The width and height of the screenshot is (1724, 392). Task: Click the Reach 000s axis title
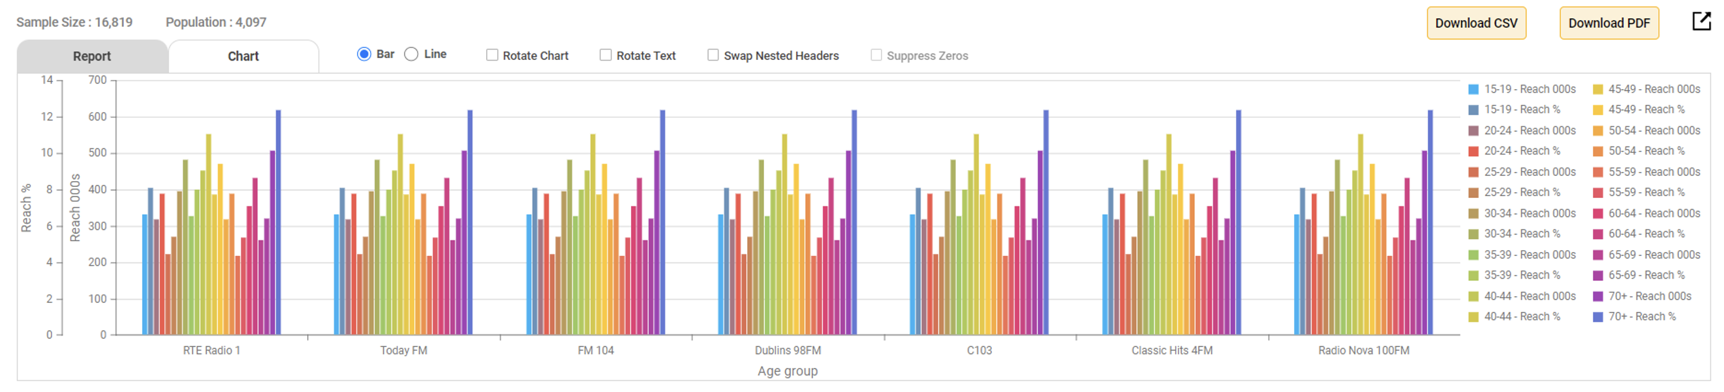coord(75,208)
